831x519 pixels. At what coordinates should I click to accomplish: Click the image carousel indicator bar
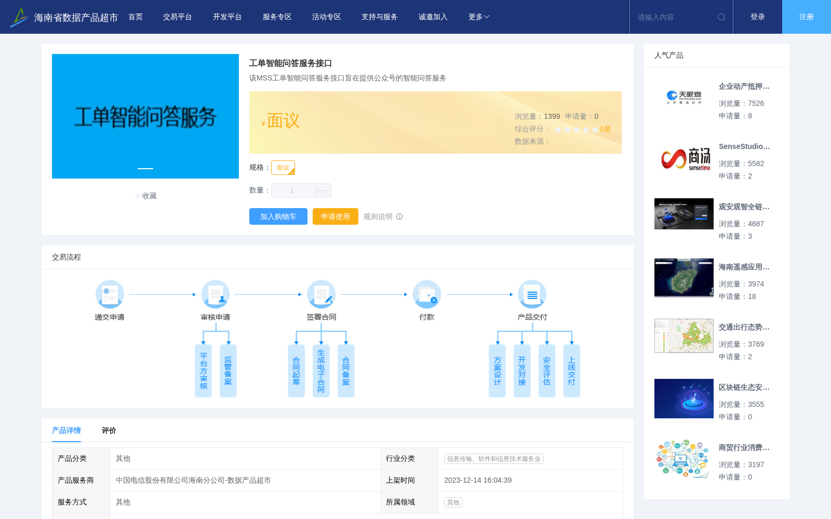coord(145,169)
